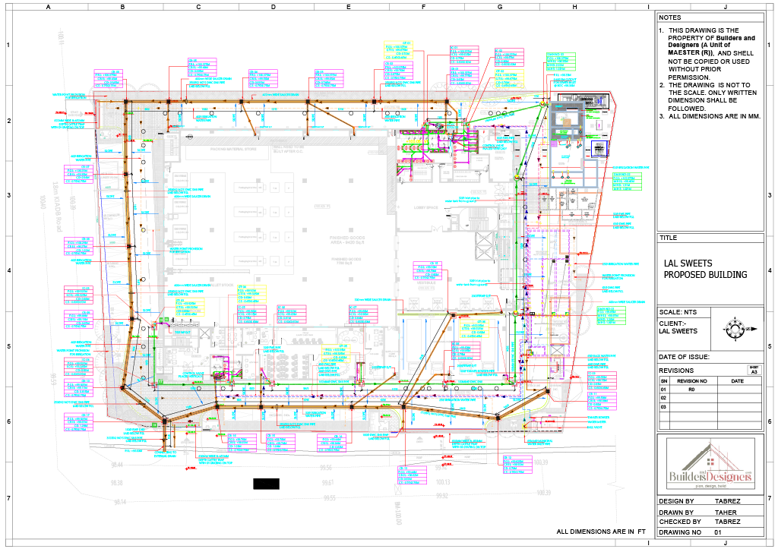Click grid column letter E

[348, 7]
